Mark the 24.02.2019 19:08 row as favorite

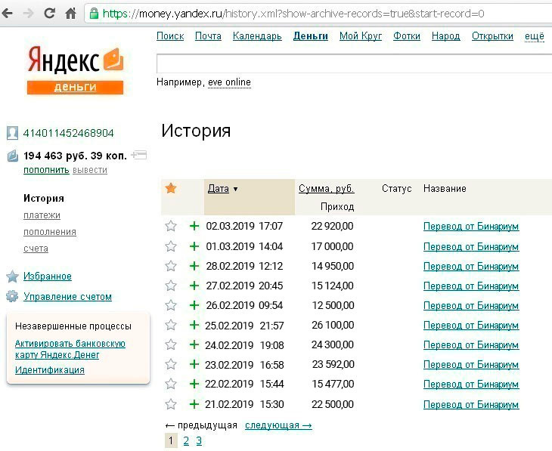point(171,344)
